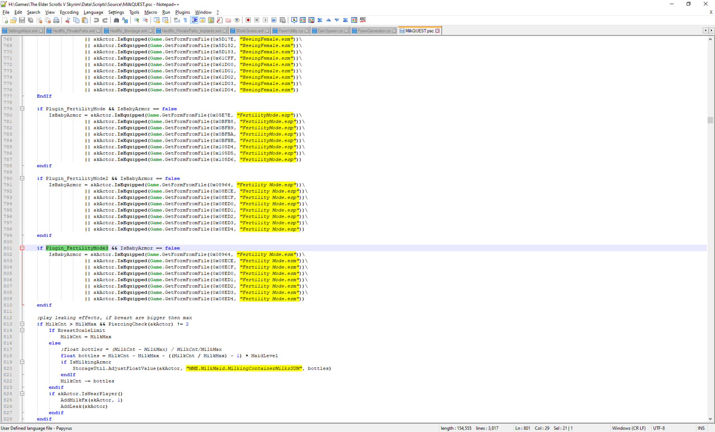Open Find with the binoculars icon
The image size is (715, 432).
(x=116, y=20)
